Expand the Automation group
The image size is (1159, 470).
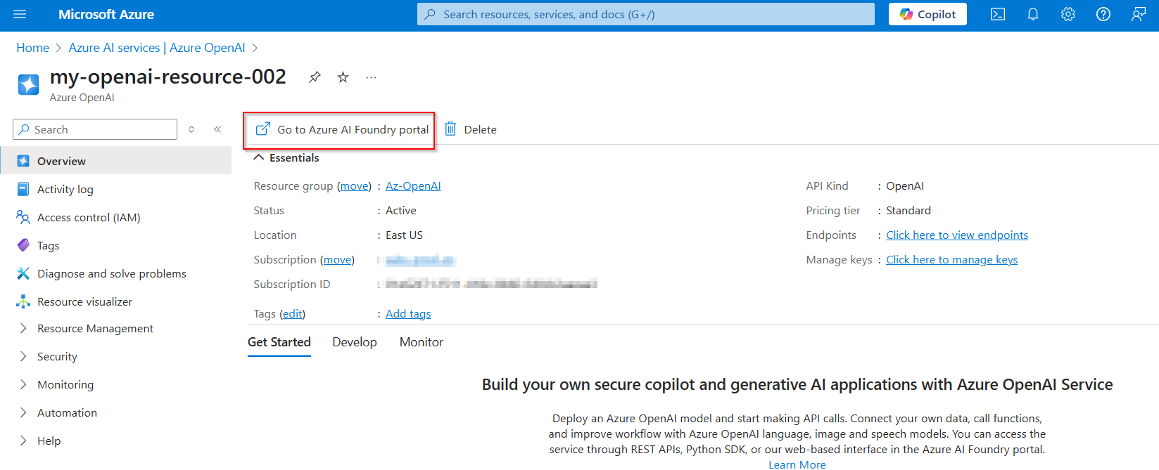[x=23, y=412]
